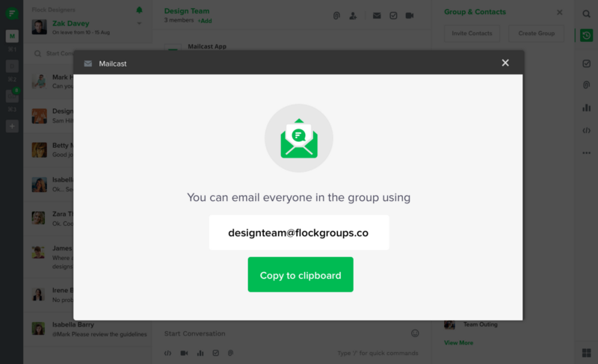The width and height of the screenshot is (598, 364).
Task: Click the +Add members link
Action: click(205, 21)
